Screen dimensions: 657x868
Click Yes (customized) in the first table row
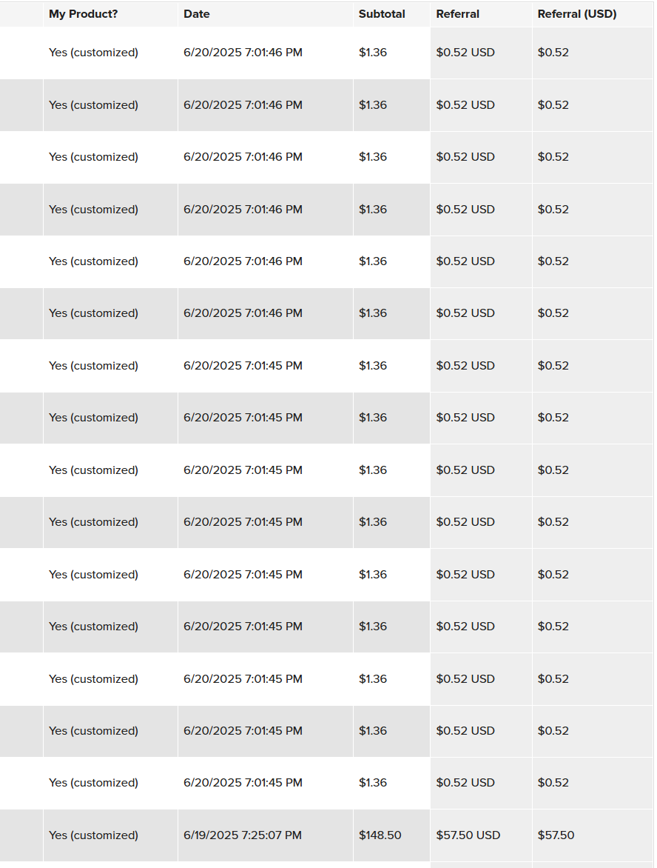pyautogui.click(x=93, y=53)
